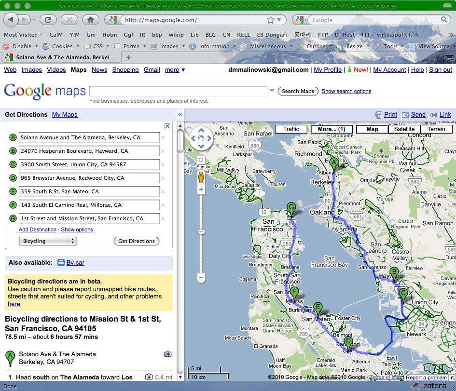Click the Print link above map

pos(390,114)
